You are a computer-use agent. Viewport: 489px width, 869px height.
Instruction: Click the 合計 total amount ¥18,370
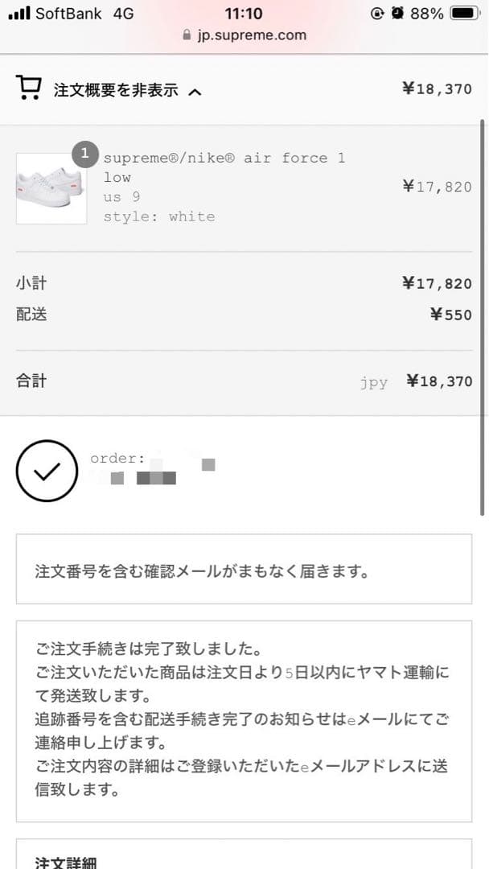(x=440, y=381)
